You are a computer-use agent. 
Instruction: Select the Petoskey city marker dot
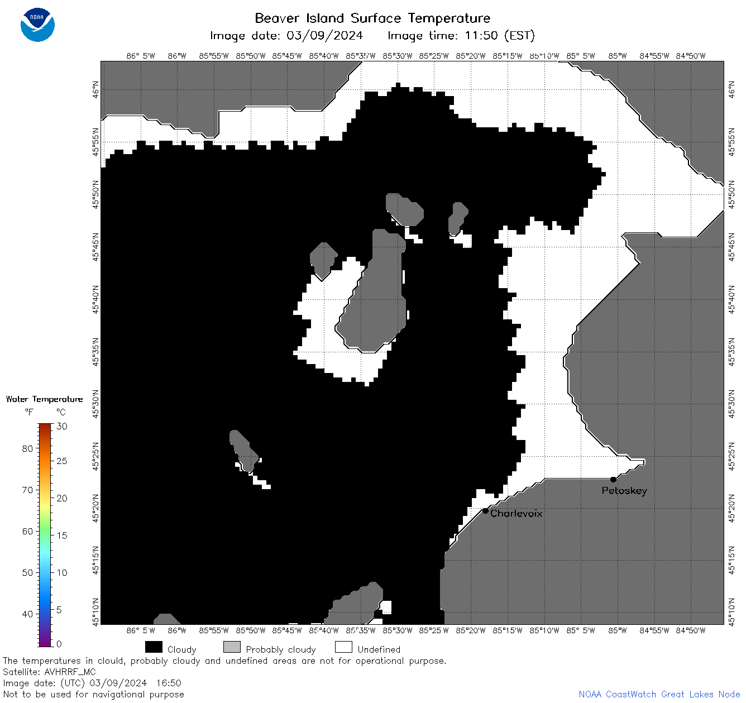coord(613,479)
